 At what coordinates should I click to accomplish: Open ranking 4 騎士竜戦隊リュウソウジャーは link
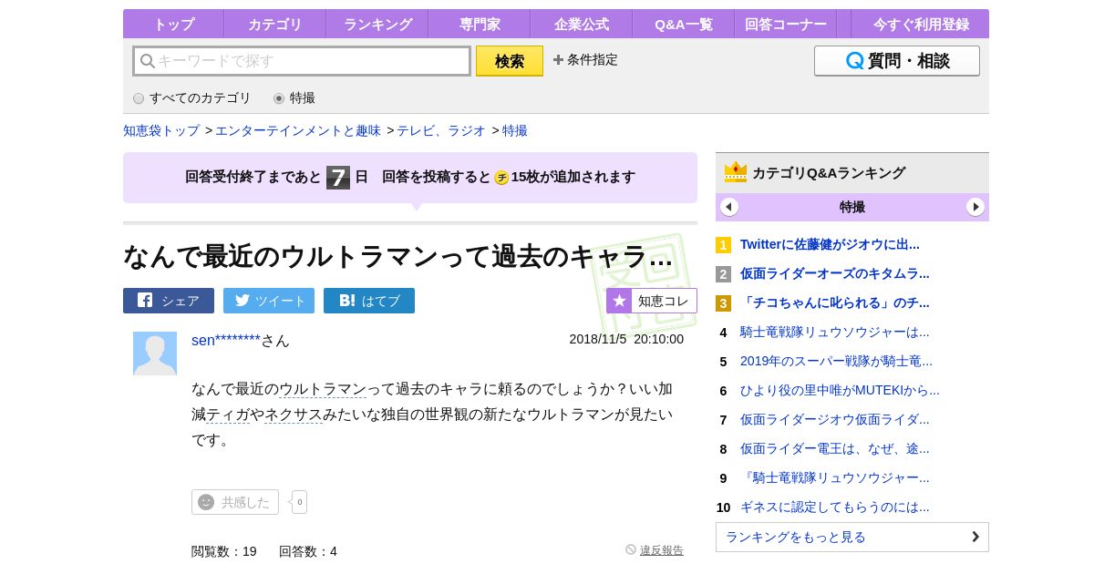(x=835, y=332)
